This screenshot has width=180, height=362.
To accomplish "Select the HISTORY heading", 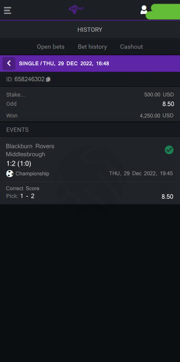I will click(90, 30).
